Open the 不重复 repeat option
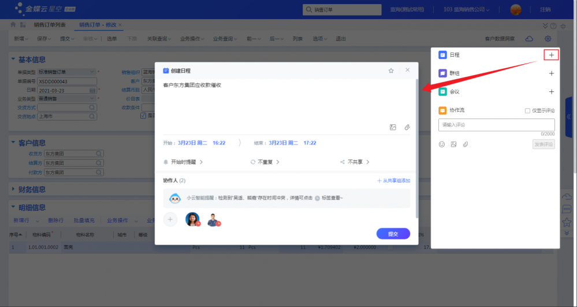 tap(265, 162)
